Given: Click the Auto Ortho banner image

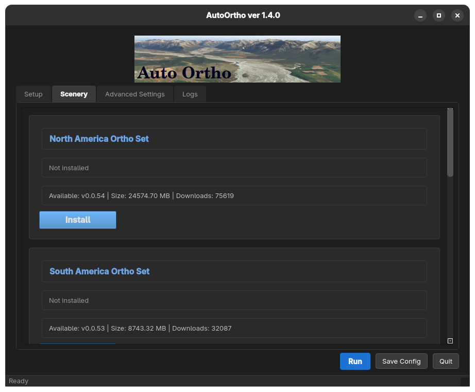Looking at the screenshot, I should (x=237, y=59).
